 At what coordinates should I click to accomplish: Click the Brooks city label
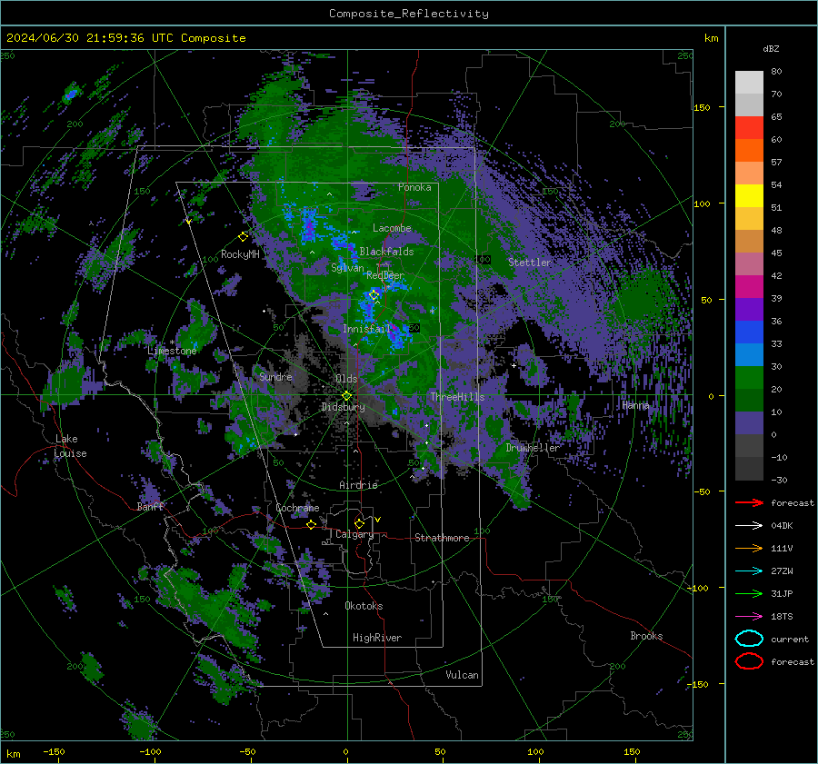[646, 636]
